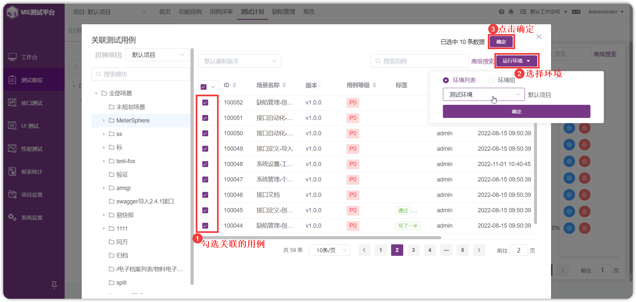Click the 搜索用例 search field
Viewport: 636px width, 302px height.
420,61
